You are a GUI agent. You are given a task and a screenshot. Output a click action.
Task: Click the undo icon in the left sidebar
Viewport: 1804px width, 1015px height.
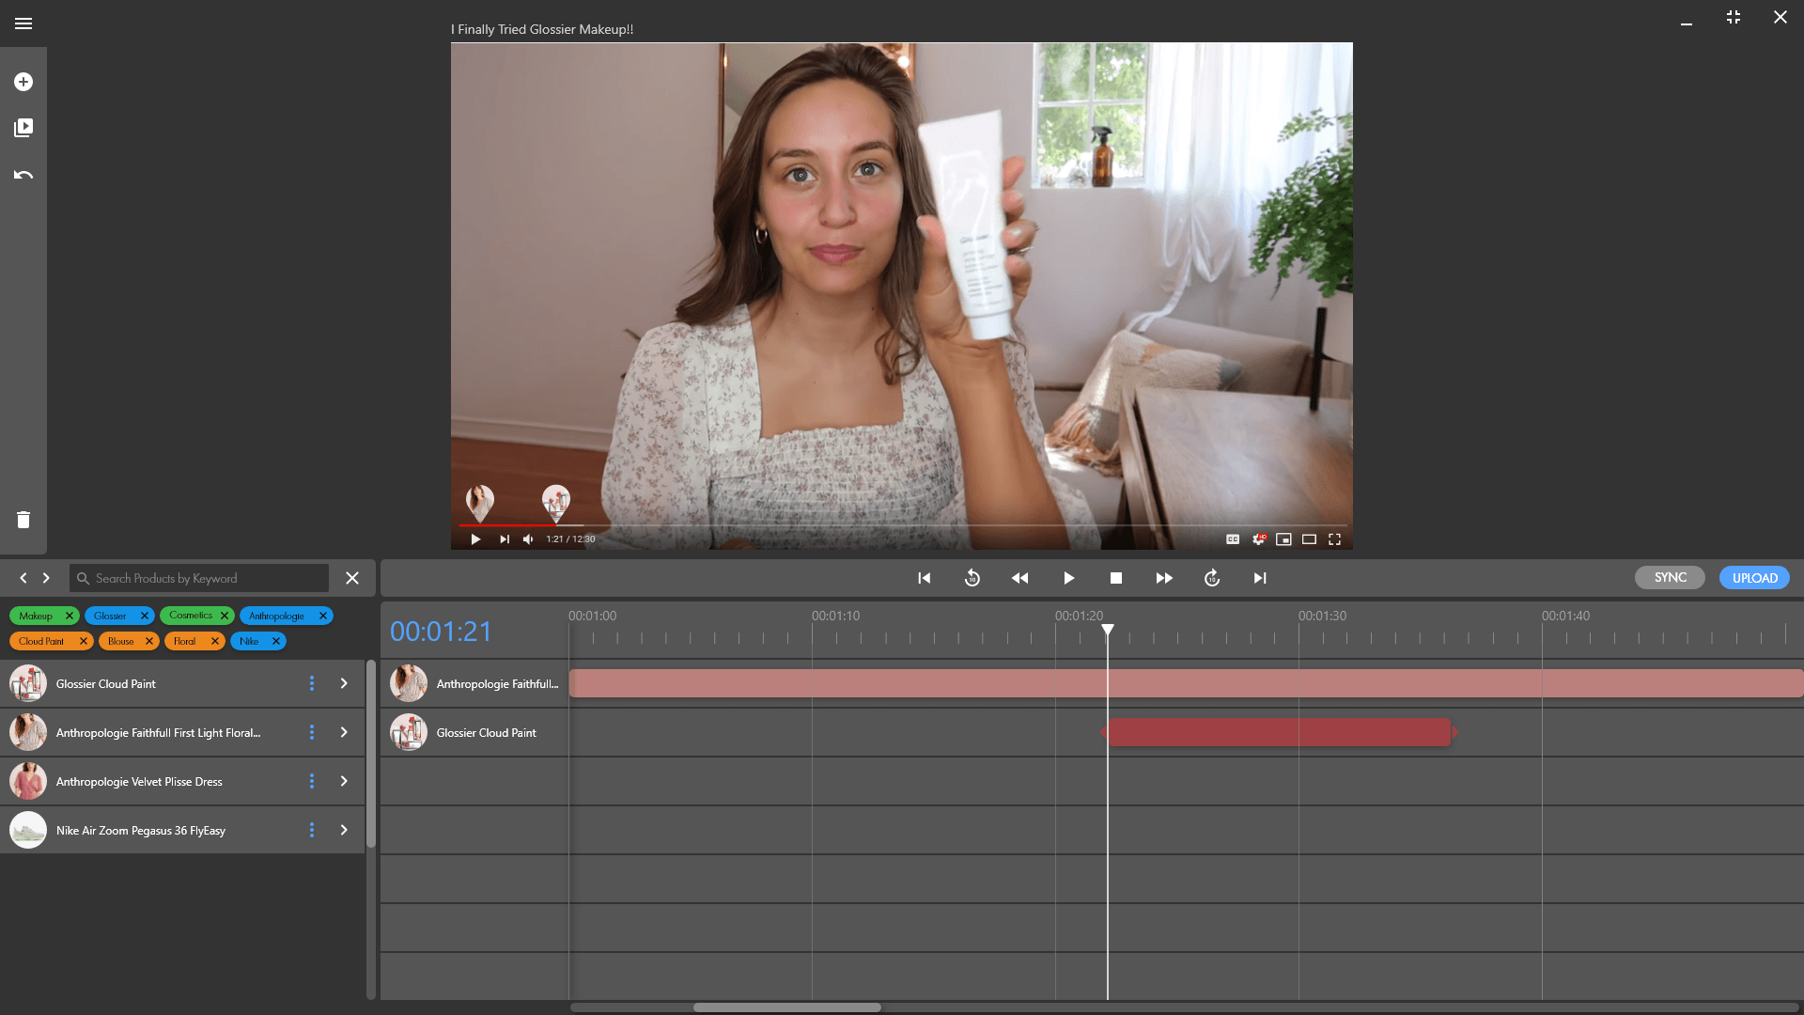coord(23,175)
